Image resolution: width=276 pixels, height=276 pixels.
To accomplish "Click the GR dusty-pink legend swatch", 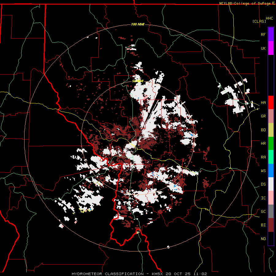I will [x=271, y=116].
